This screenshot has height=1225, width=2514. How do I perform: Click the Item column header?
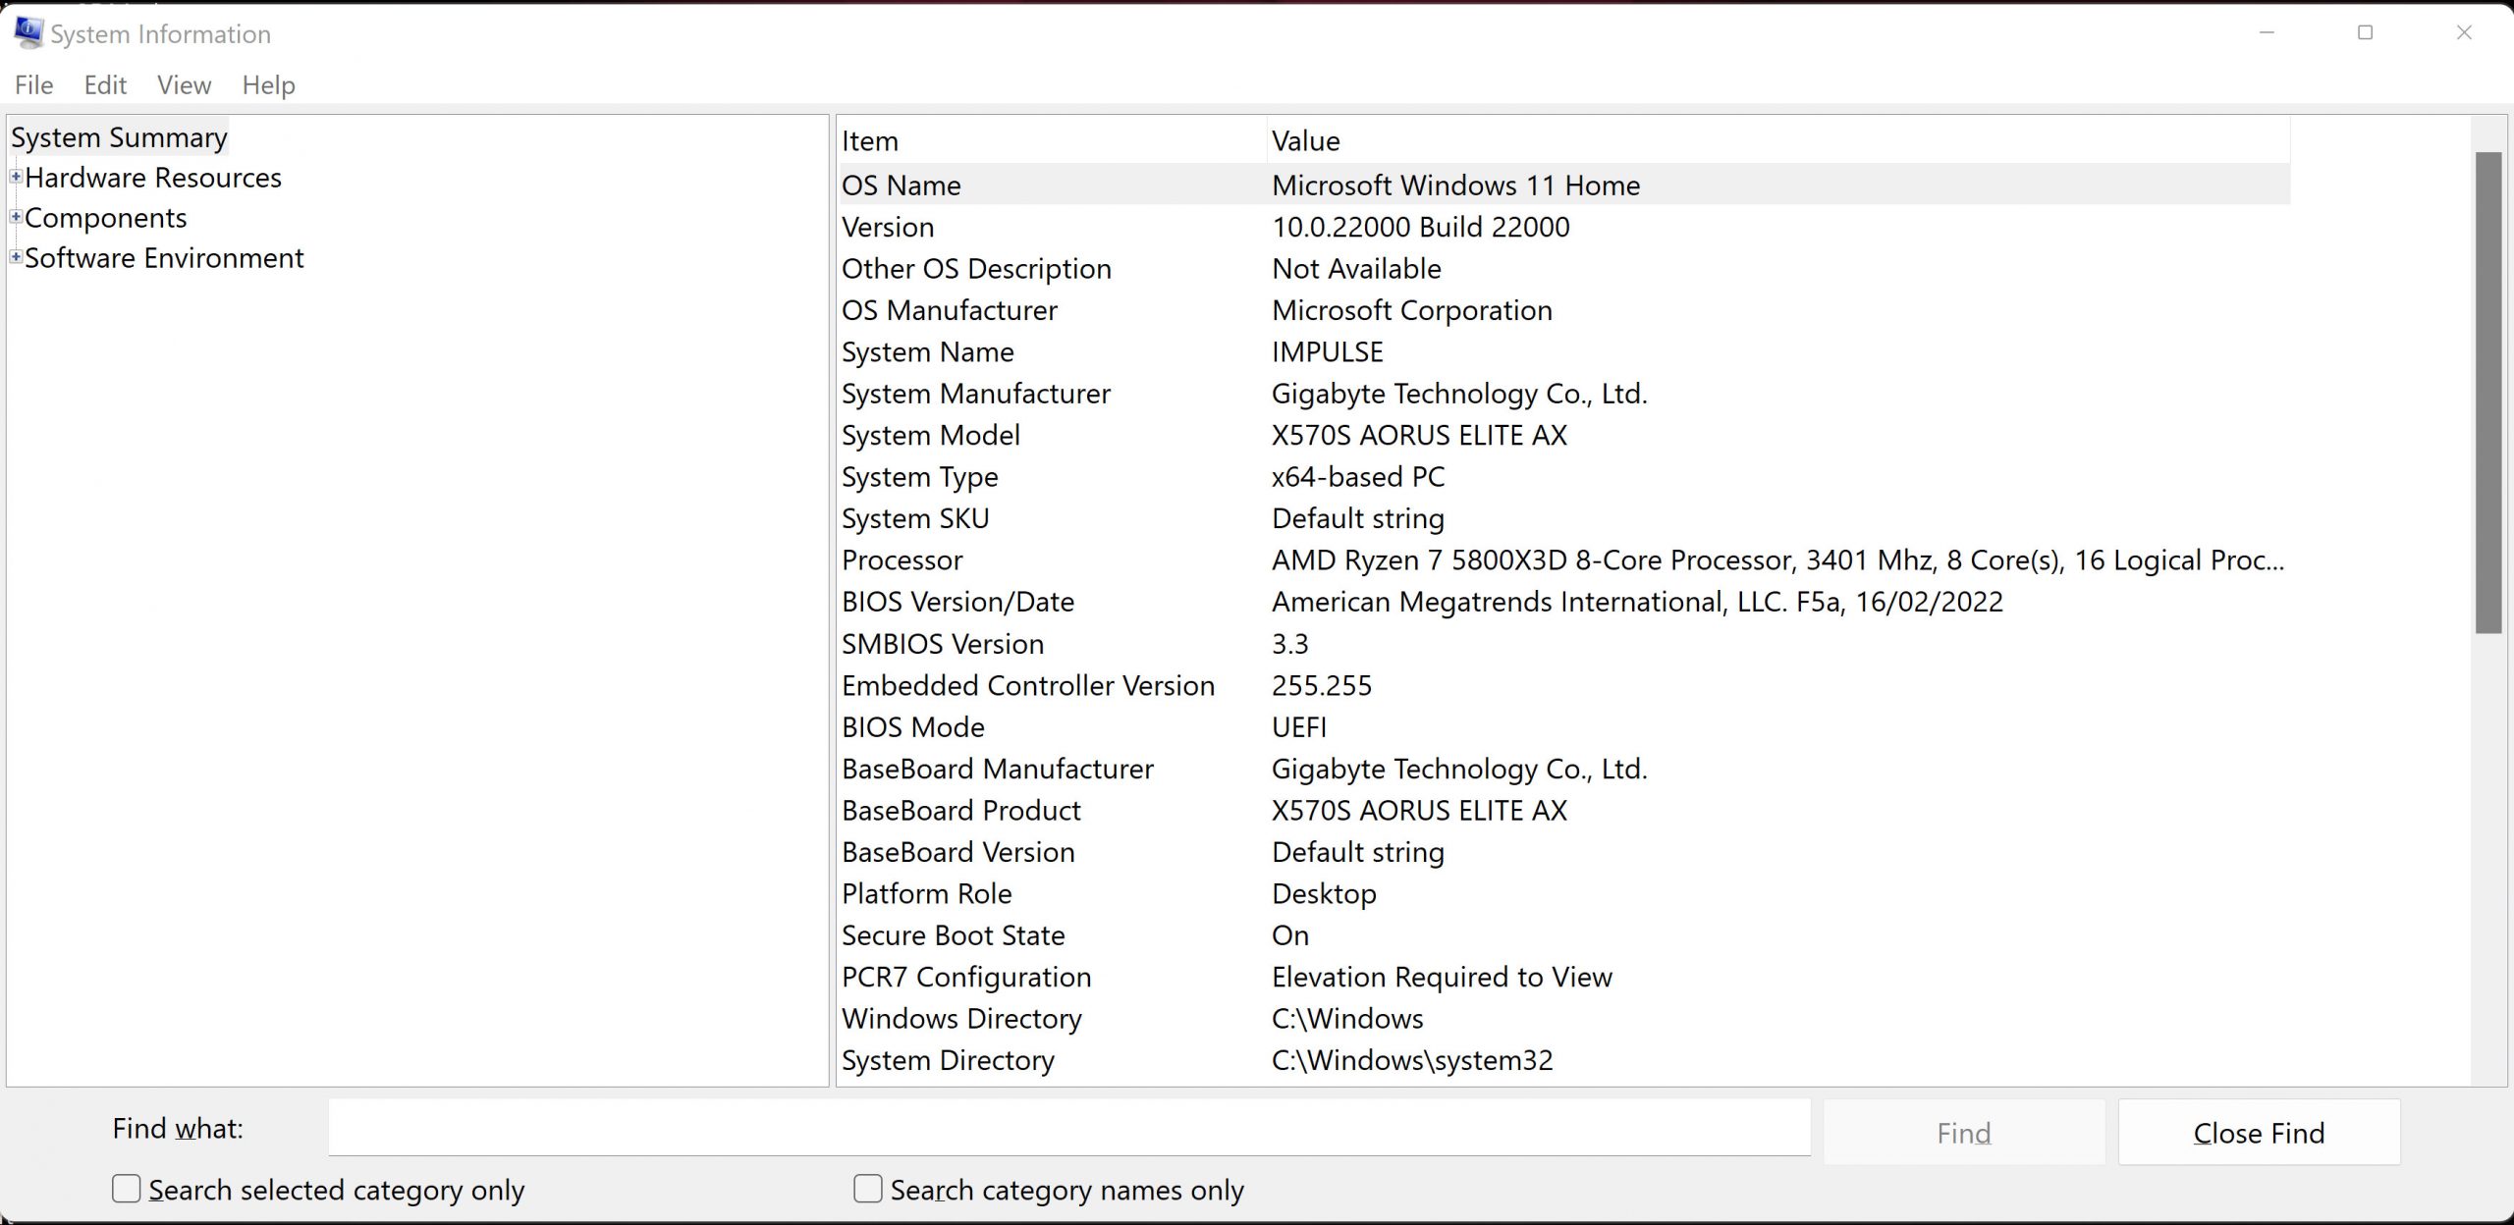[x=1051, y=140]
